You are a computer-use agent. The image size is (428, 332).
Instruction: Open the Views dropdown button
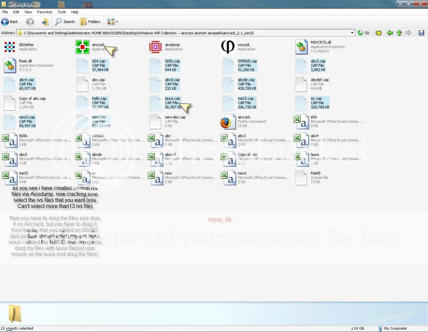(x=113, y=22)
